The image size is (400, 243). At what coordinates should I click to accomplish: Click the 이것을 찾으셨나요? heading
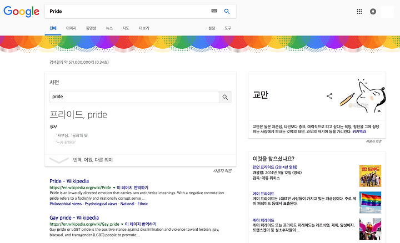click(x=273, y=159)
